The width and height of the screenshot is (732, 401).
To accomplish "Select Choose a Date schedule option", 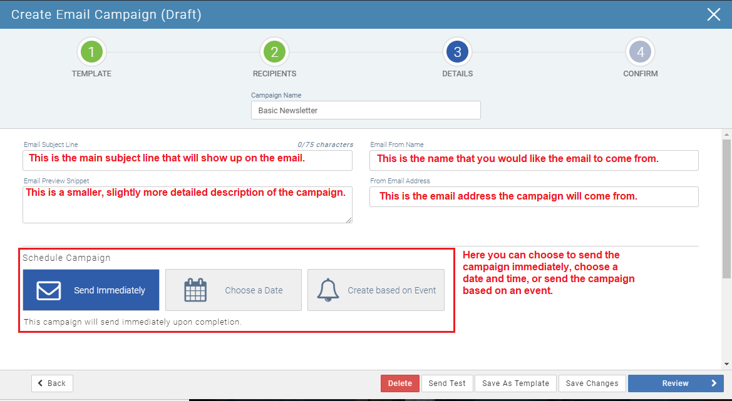I will pyautogui.click(x=234, y=290).
